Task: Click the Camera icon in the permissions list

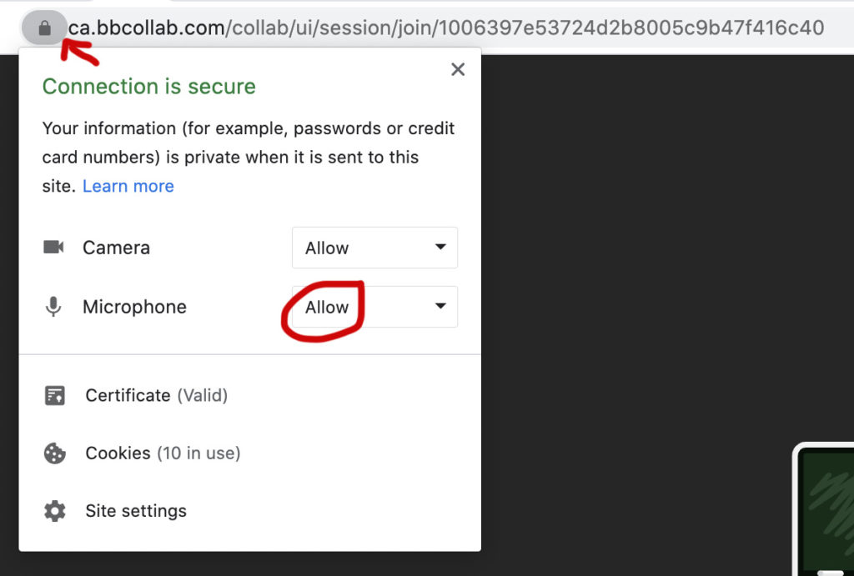Action: (53, 248)
